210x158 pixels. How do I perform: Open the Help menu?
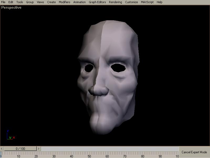(x=160, y=2)
